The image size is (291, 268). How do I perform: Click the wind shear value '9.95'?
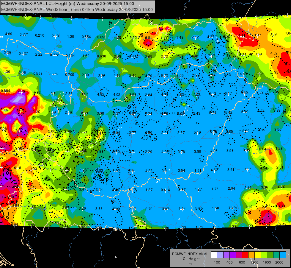tap(18, 149)
